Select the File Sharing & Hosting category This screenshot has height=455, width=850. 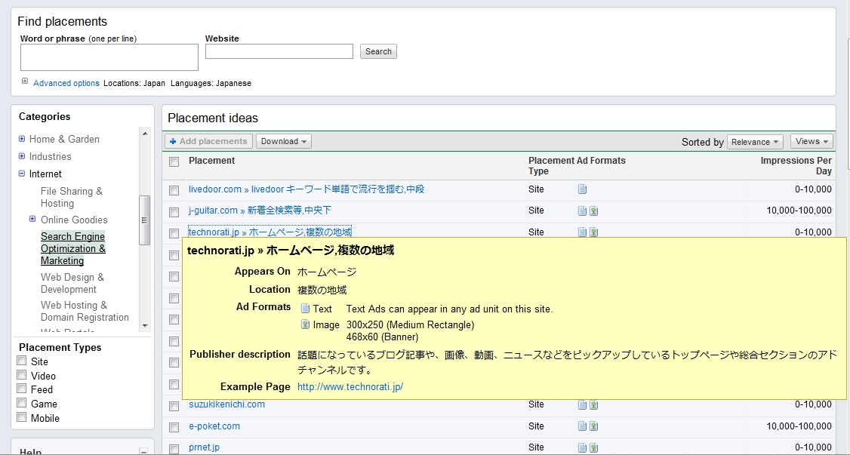pos(72,197)
